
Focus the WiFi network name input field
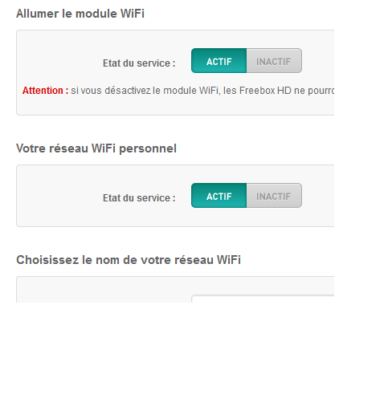[x=263, y=298]
